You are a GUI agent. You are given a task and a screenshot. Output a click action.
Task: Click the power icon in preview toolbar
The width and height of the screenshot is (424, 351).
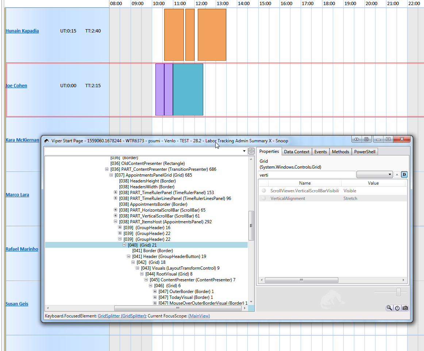tap(397, 308)
